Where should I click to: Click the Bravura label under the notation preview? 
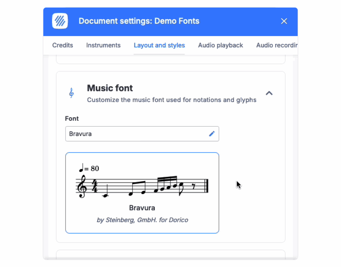coord(142,208)
